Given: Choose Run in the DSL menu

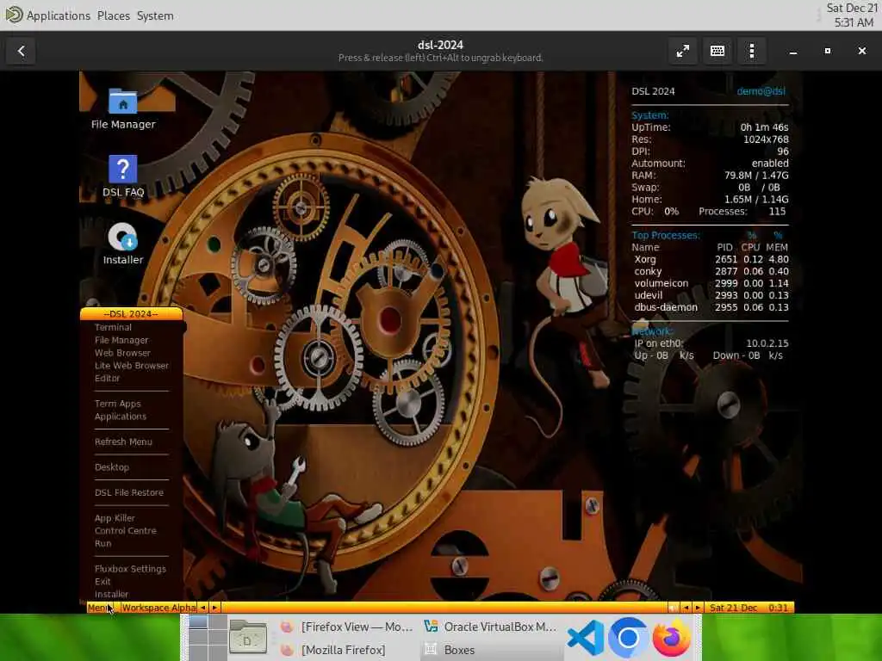Looking at the screenshot, I should tap(102, 544).
